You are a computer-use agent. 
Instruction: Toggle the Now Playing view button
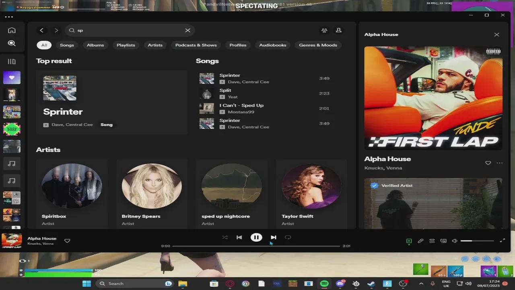[x=409, y=241]
